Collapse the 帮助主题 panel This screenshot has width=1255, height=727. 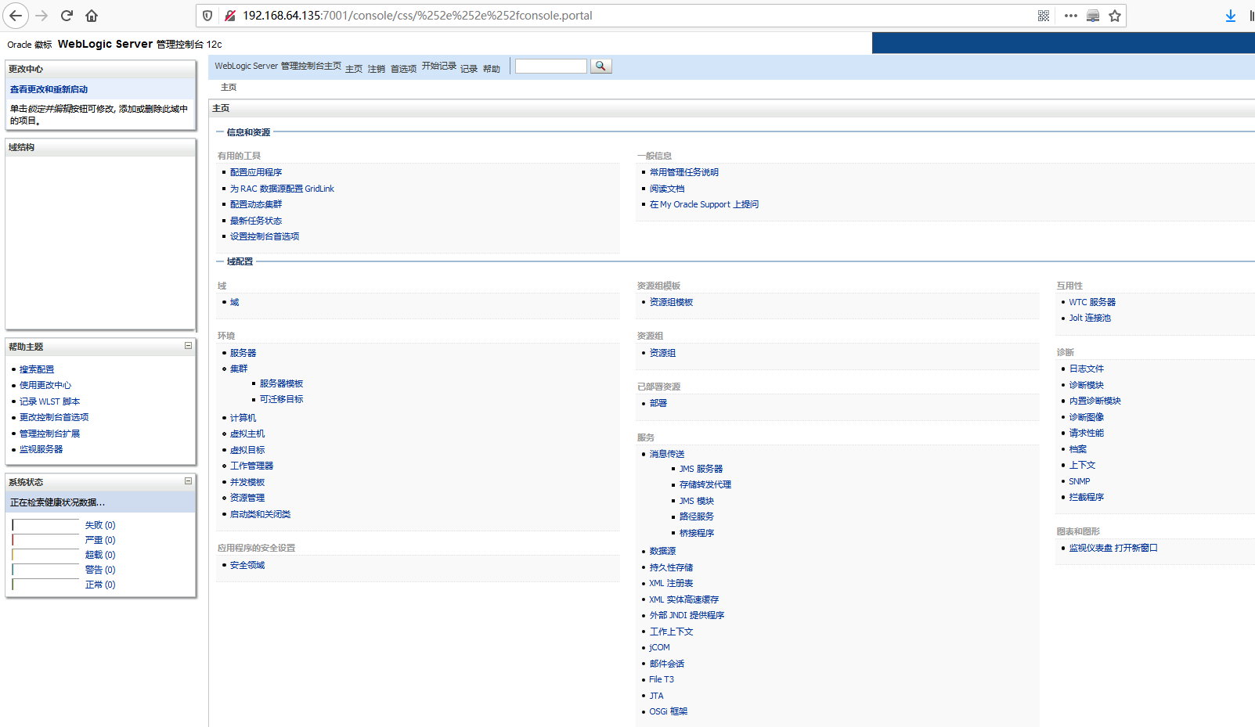pos(188,345)
